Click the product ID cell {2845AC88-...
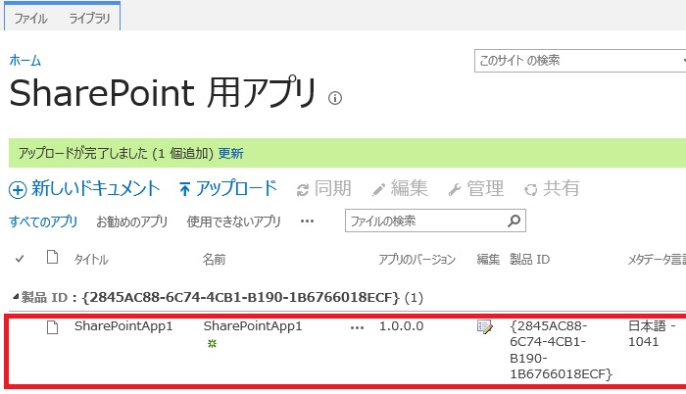Screen dimensions: 686x394 pyautogui.click(x=561, y=350)
